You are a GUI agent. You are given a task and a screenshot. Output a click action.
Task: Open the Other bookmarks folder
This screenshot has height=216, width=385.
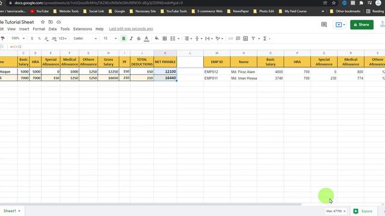pos(345,11)
